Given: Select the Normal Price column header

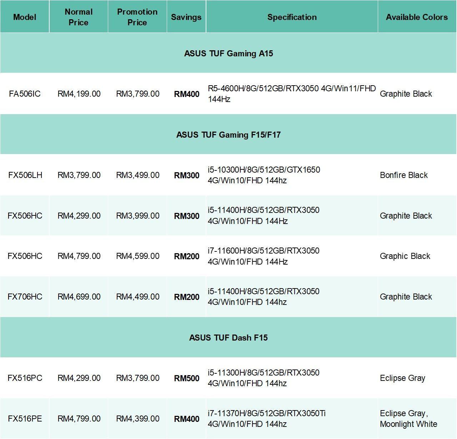Looking at the screenshot, I should pos(79,17).
